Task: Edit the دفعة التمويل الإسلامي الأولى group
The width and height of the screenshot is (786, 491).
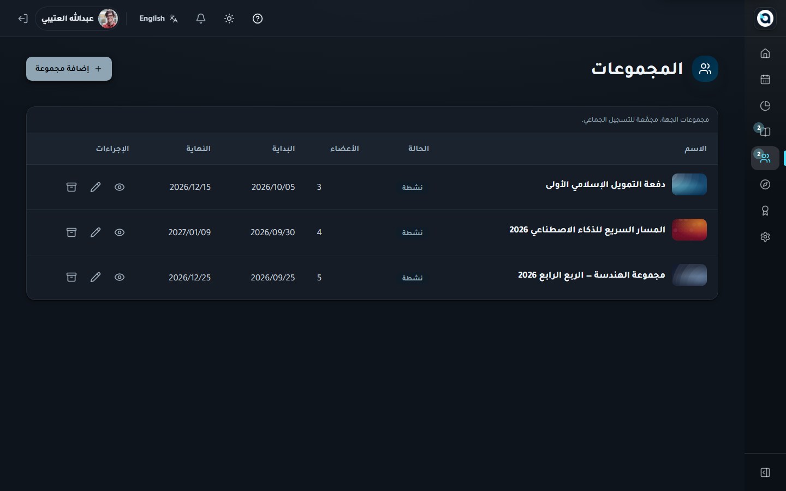Action: 96,187
